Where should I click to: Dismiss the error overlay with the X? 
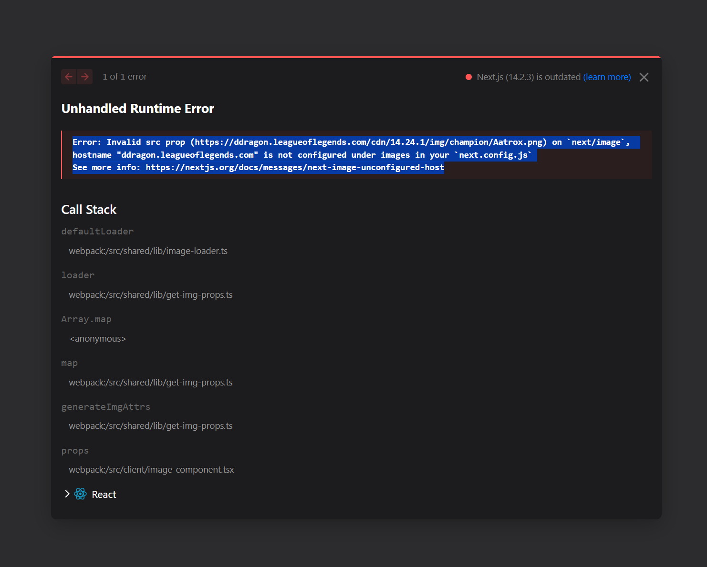(644, 77)
